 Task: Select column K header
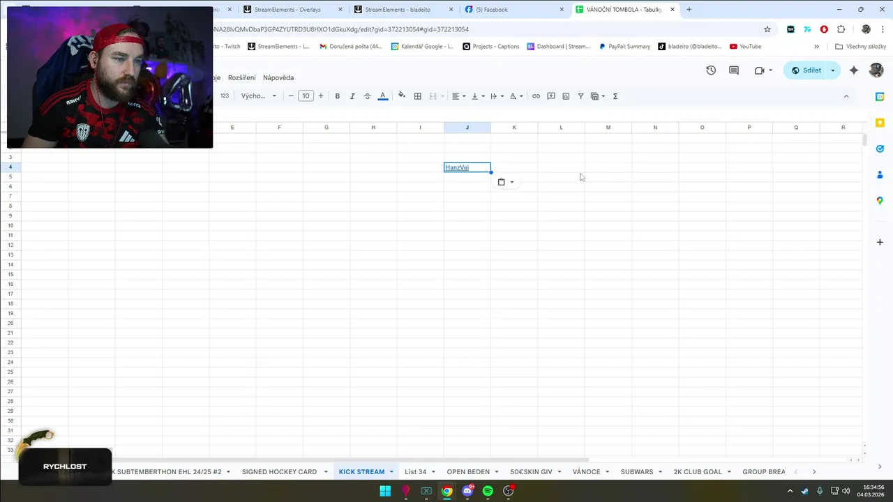point(514,128)
